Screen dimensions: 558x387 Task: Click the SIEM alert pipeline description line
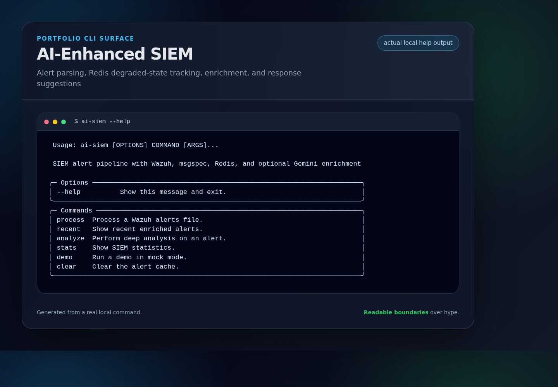click(207, 164)
